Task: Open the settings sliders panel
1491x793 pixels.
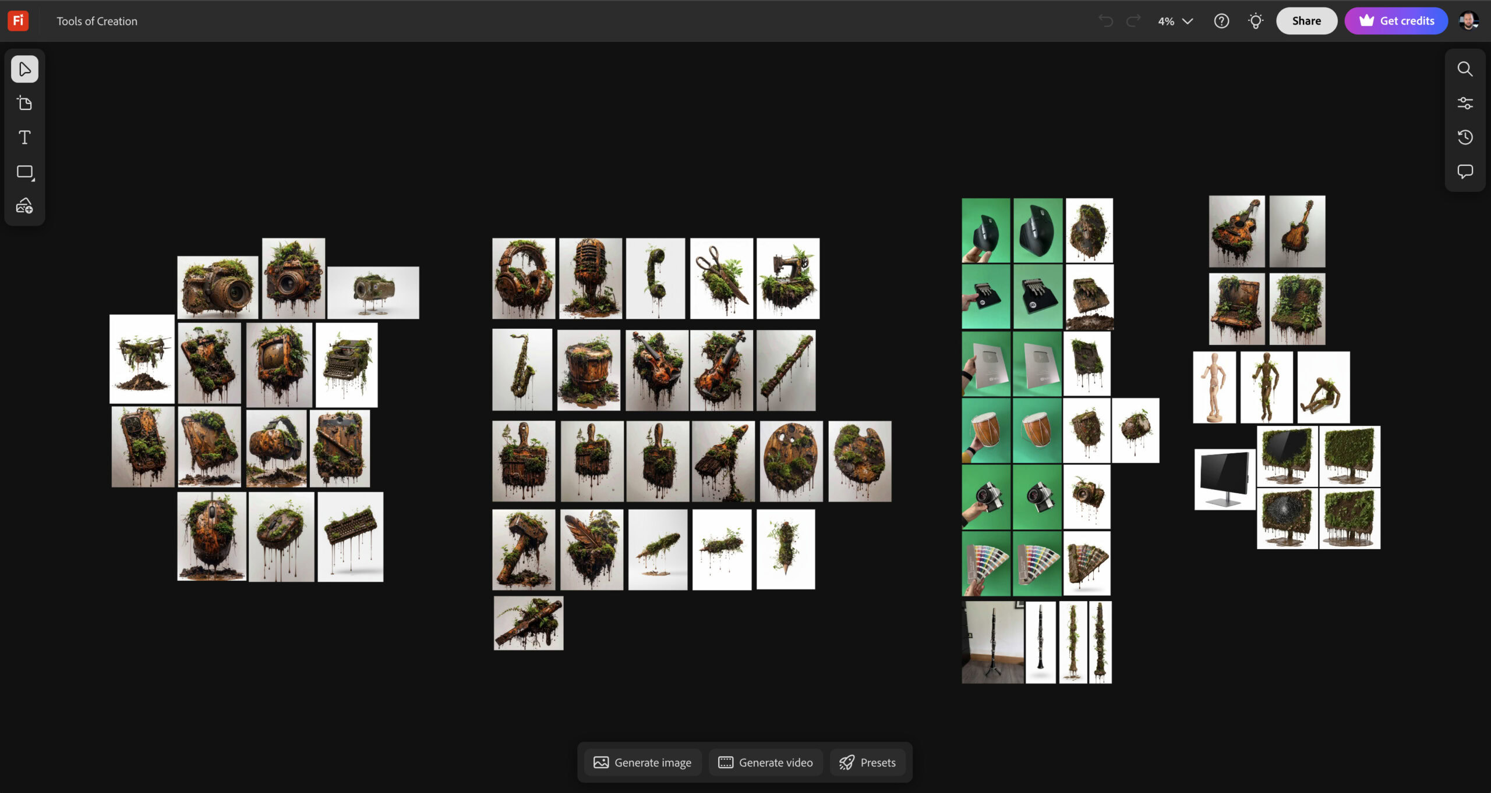Action: point(1465,104)
